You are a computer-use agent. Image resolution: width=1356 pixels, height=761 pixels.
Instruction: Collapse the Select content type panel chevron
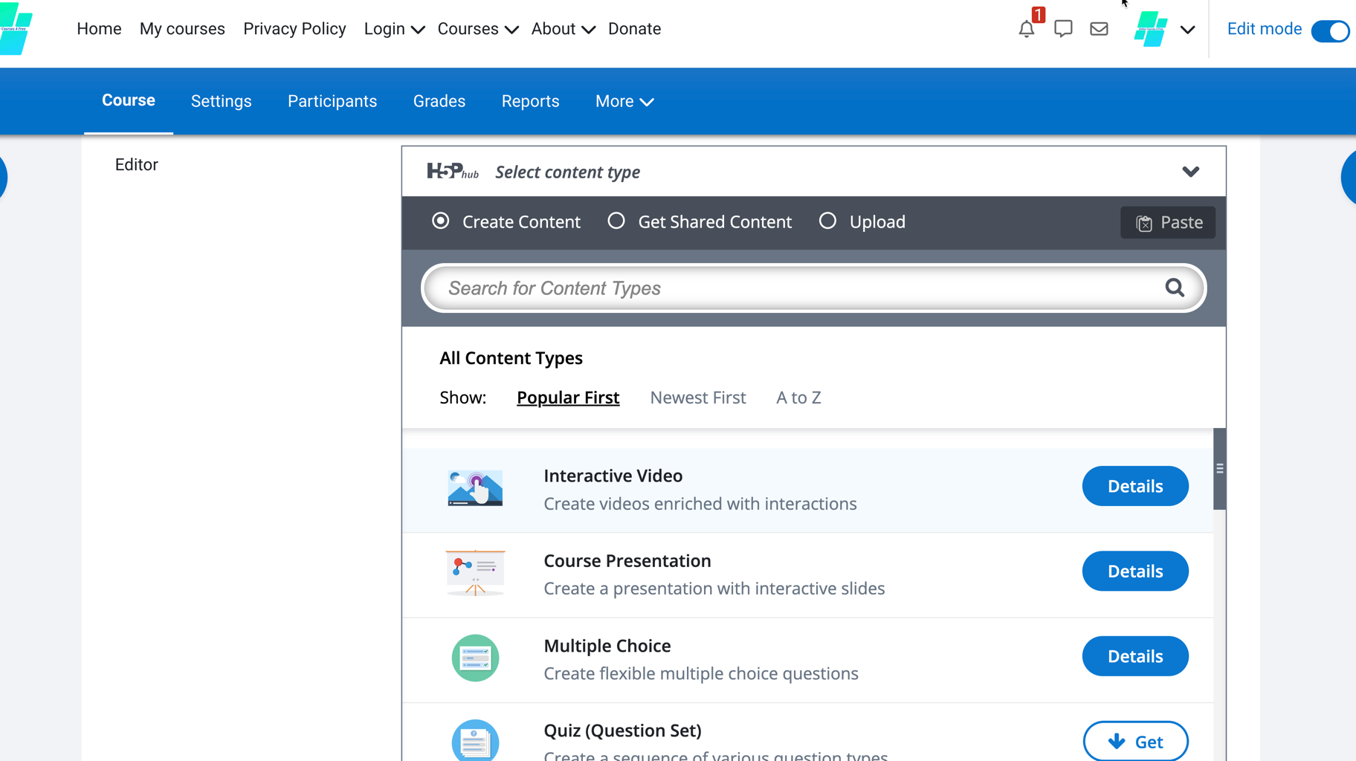click(x=1190, y=172)
